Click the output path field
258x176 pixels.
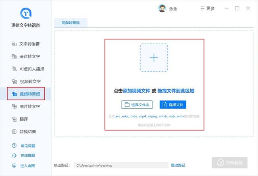121,165
